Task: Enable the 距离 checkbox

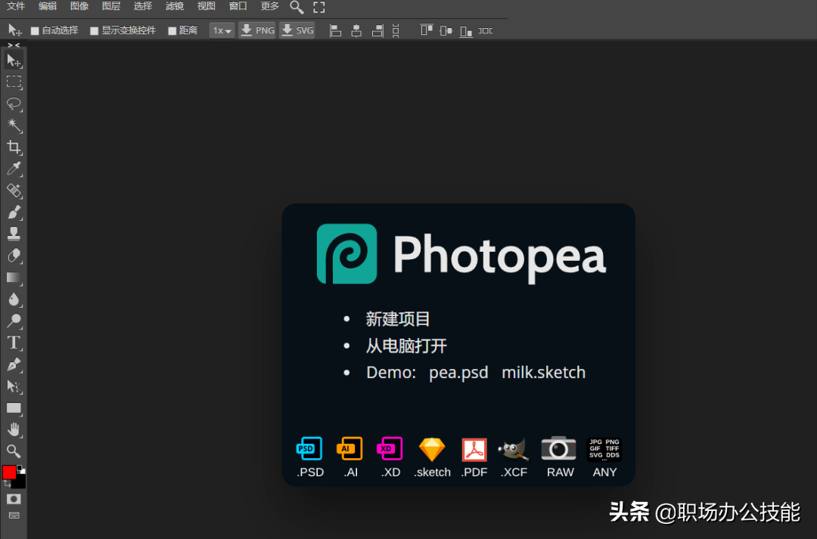Action: point(172,31)
